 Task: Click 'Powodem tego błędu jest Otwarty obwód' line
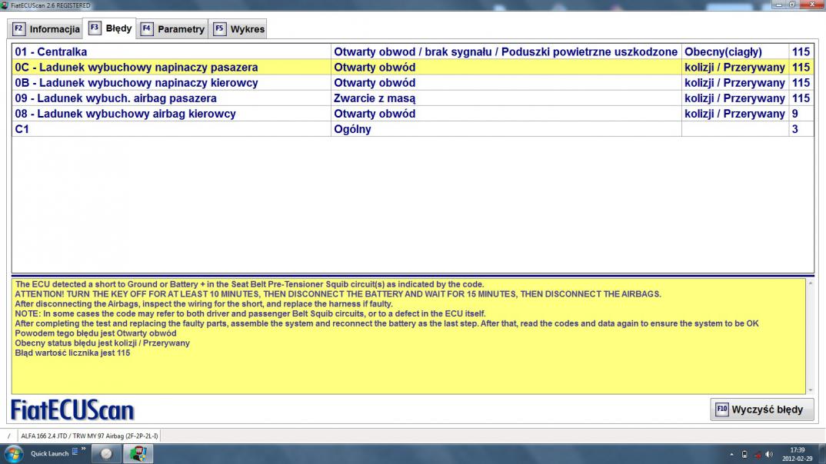click(95, 333)
